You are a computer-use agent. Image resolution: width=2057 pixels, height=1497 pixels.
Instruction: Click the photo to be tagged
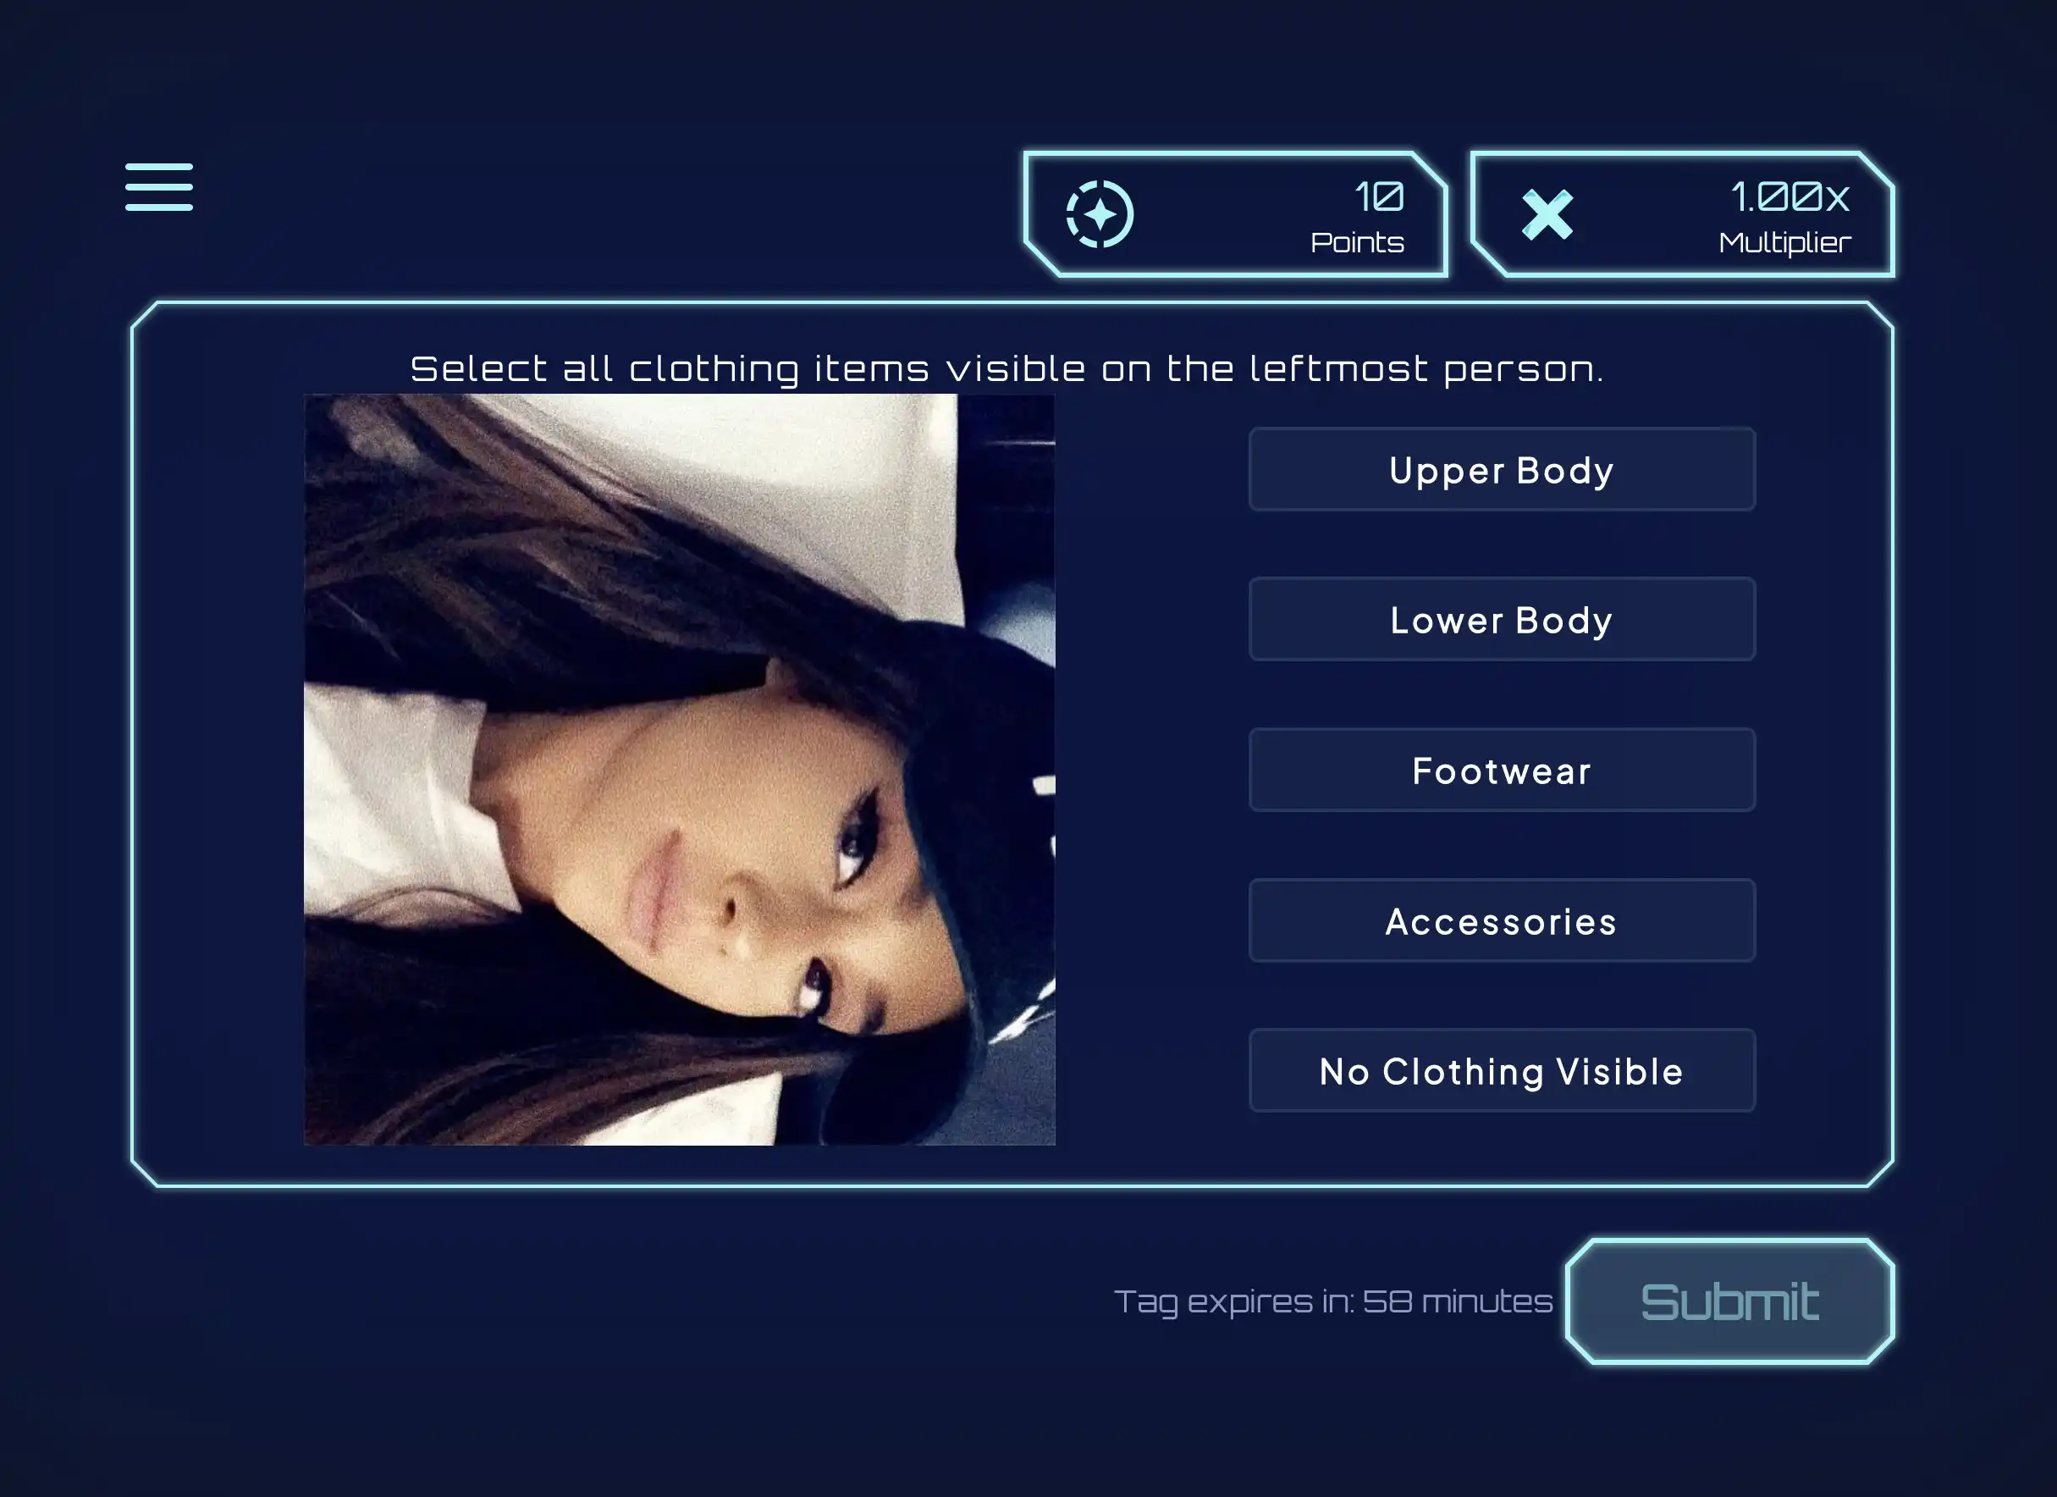coord(679,770)
